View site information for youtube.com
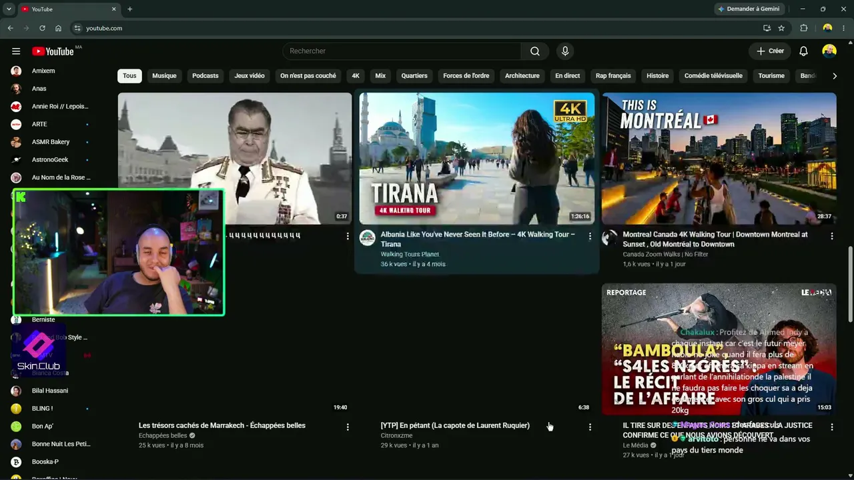The width and height of the screenshot is (854, 480). click(77, 28)
